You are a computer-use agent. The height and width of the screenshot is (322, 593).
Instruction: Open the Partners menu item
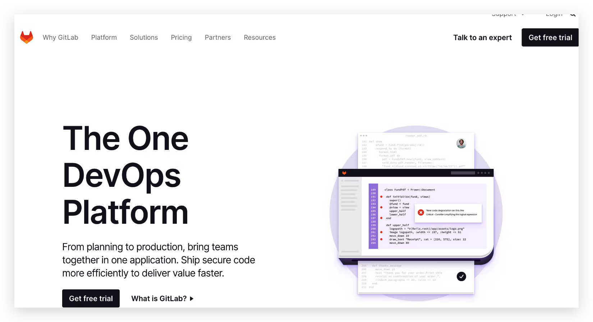218,38
